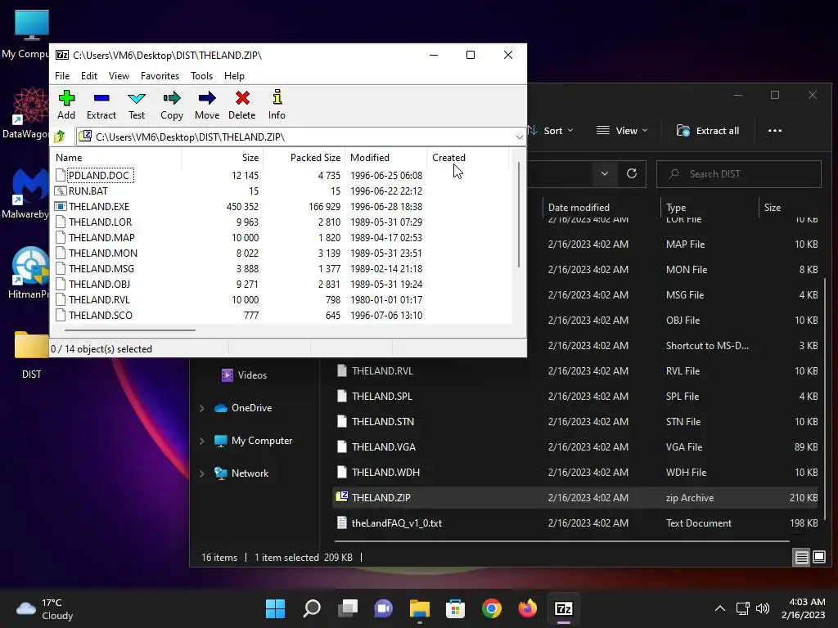The width and height of the screenshot is (838, 628).
Task: Select RUN.BAT in the archive list
Action: 88,191
